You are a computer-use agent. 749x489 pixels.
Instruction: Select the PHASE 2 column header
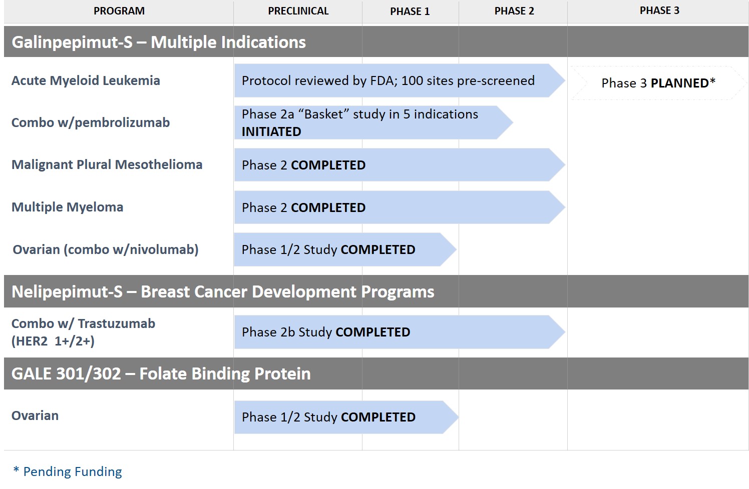[514, 11]
